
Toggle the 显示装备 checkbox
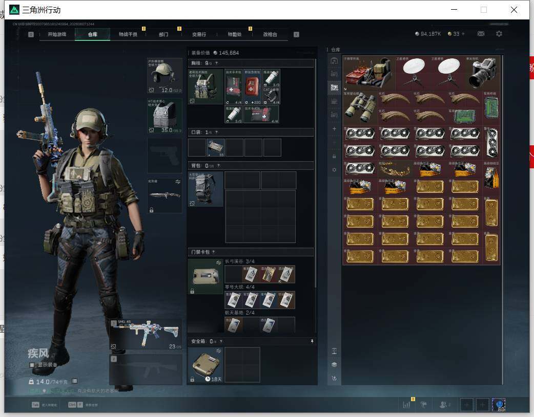[x=32, y=365]
